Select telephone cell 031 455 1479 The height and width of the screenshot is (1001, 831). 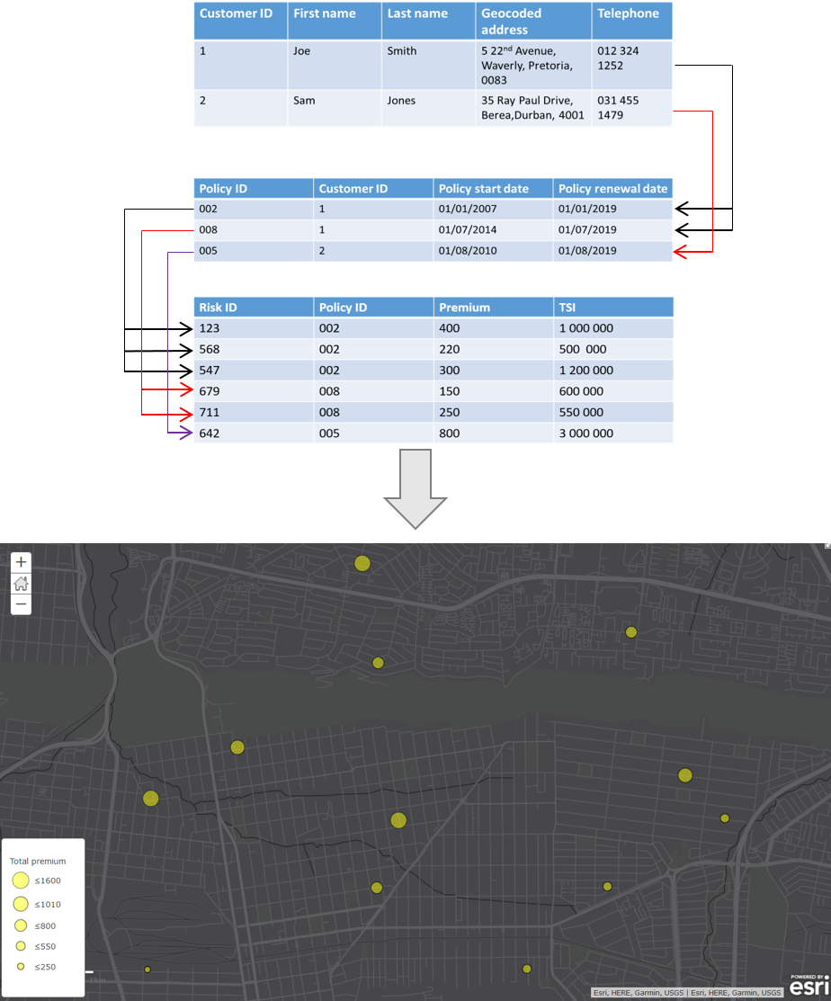click(619, 108)
